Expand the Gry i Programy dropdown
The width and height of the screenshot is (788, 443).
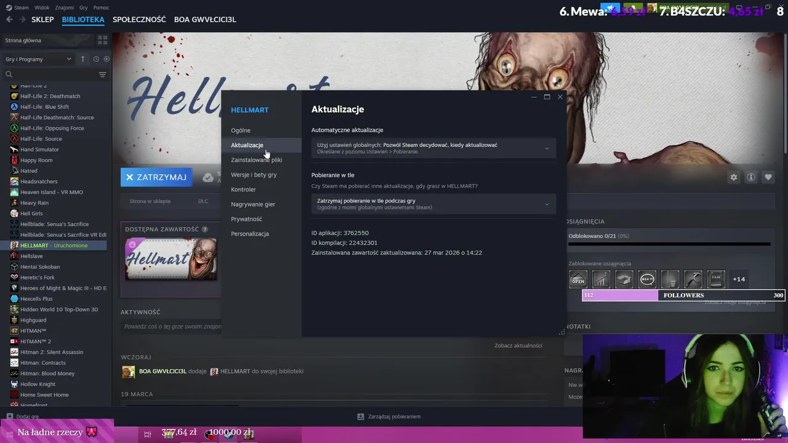[38, 59]
